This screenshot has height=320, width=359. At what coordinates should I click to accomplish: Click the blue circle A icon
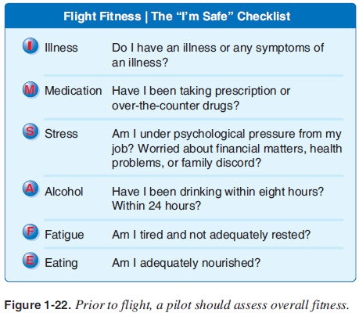(31, 189)
